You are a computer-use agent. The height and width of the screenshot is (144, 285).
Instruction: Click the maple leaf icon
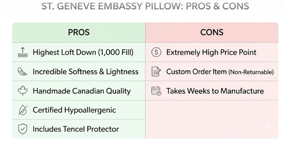click(23, 91)
